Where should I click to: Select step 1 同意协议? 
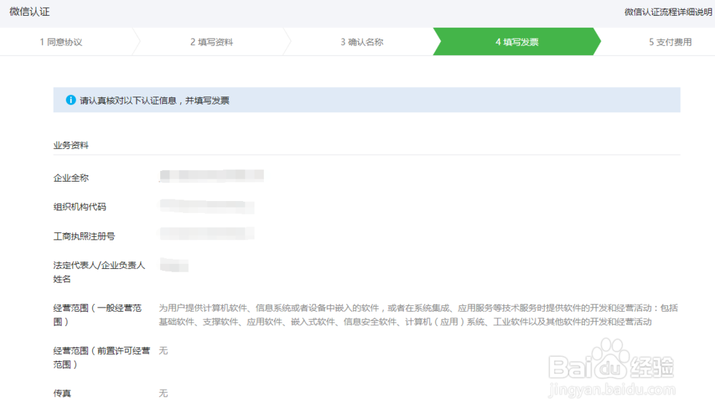click(61, 42)
